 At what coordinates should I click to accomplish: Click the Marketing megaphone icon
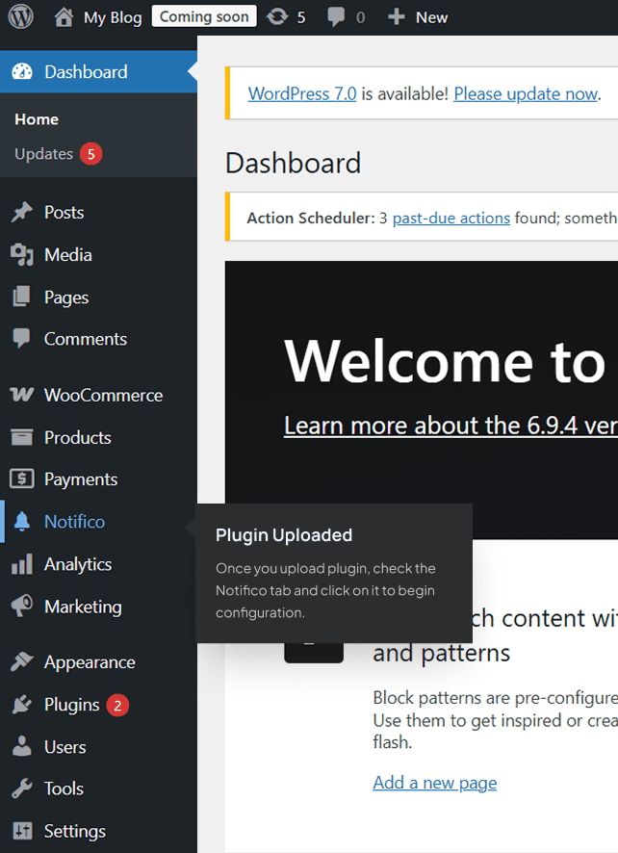point(22,606)
